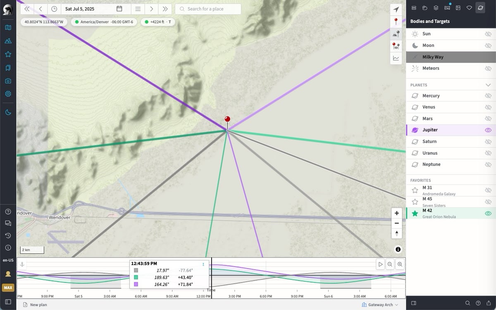Set time to now clock button

[54, 9]
